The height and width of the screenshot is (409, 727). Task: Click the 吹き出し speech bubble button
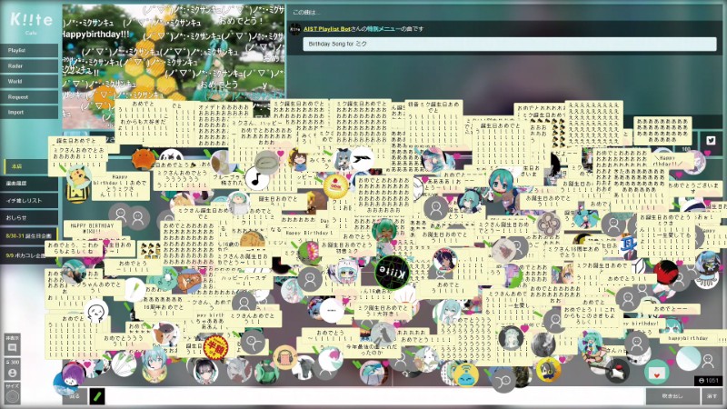(x=672, y=396)
